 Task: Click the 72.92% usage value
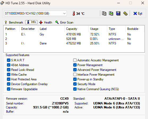[x=95, y=34]
